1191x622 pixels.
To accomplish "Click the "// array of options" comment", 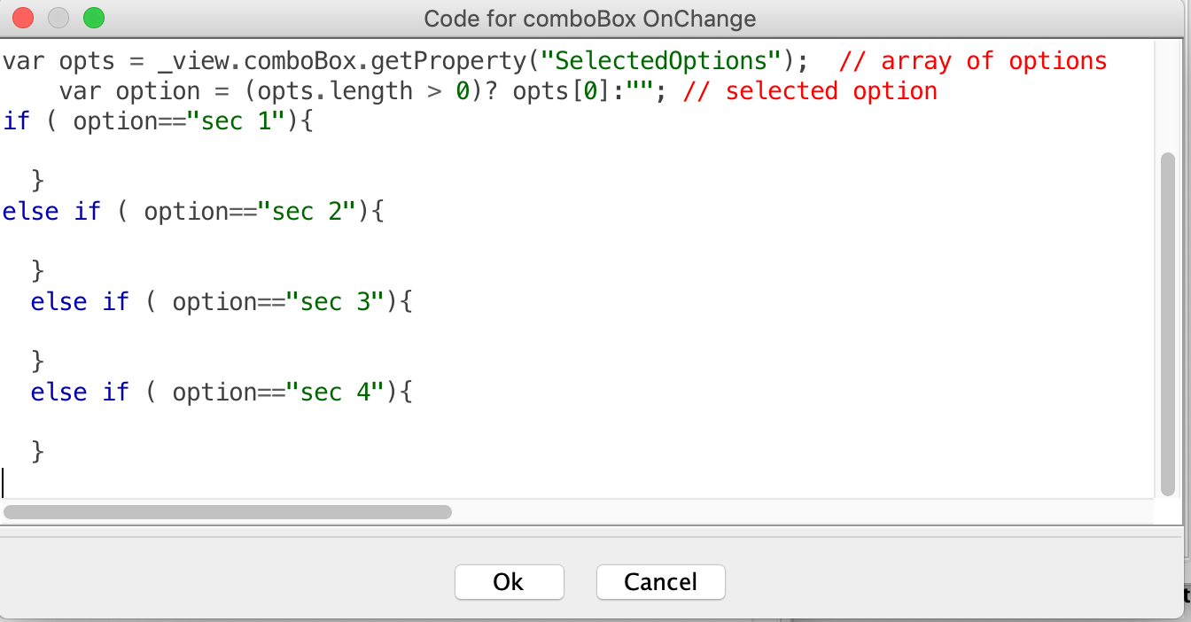I will click(972, 61).
